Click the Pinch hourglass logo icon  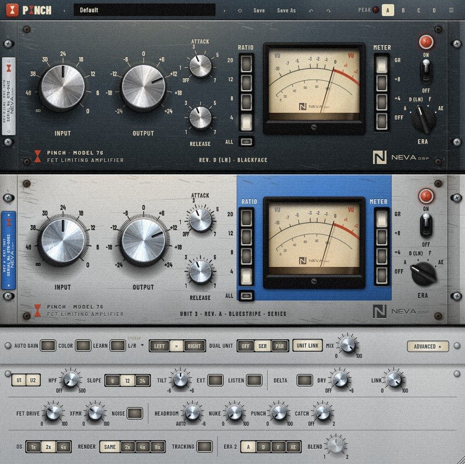(x=12, y=10)
